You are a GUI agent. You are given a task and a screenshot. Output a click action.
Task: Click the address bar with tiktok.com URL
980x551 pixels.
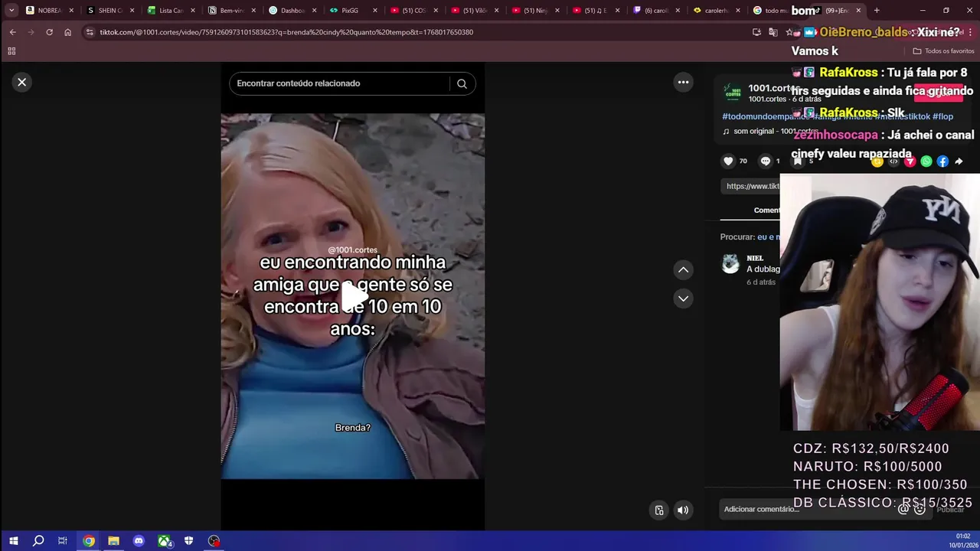click(x=286, y=32)
